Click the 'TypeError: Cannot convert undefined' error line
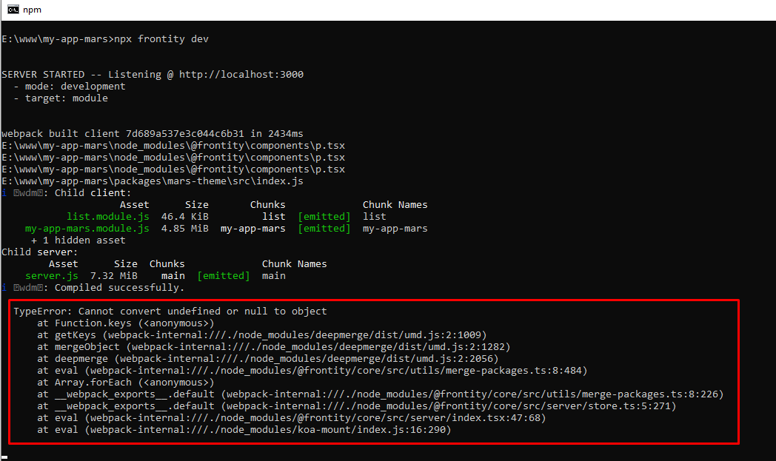 coord(170,312)
